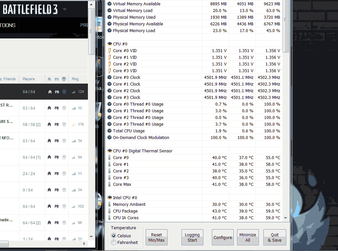The height and width of the screenshot is (251, 338).
Task: Click the ping signal bars icon for 11
Action: [74, 174]
